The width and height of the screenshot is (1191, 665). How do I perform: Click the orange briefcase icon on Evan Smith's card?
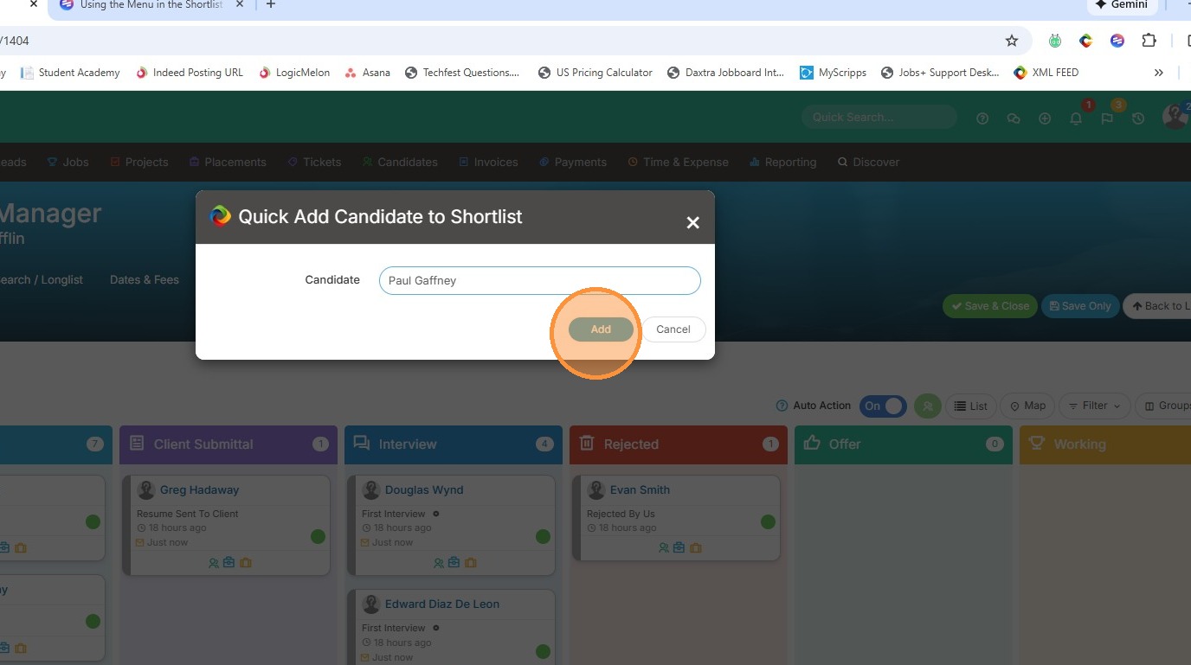coord(696,548)
